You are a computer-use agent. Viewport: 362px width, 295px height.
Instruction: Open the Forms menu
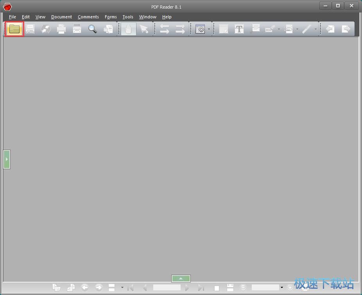[x=111, y=17]
